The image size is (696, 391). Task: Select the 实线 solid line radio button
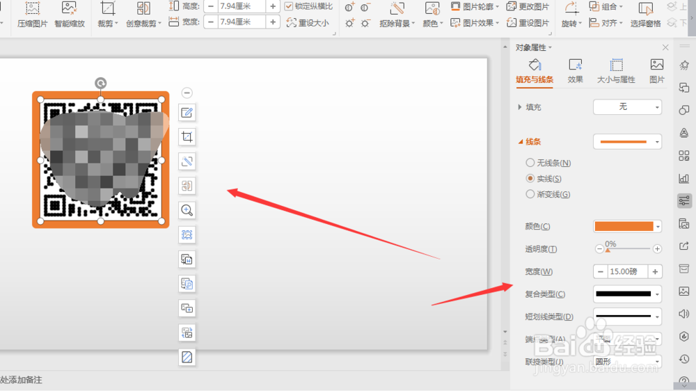tap(530, 178)
